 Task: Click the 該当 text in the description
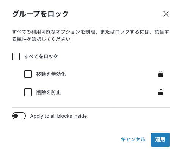159,32
